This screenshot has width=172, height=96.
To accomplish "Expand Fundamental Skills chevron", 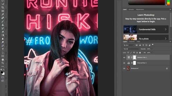I will [x=166, y=29].
